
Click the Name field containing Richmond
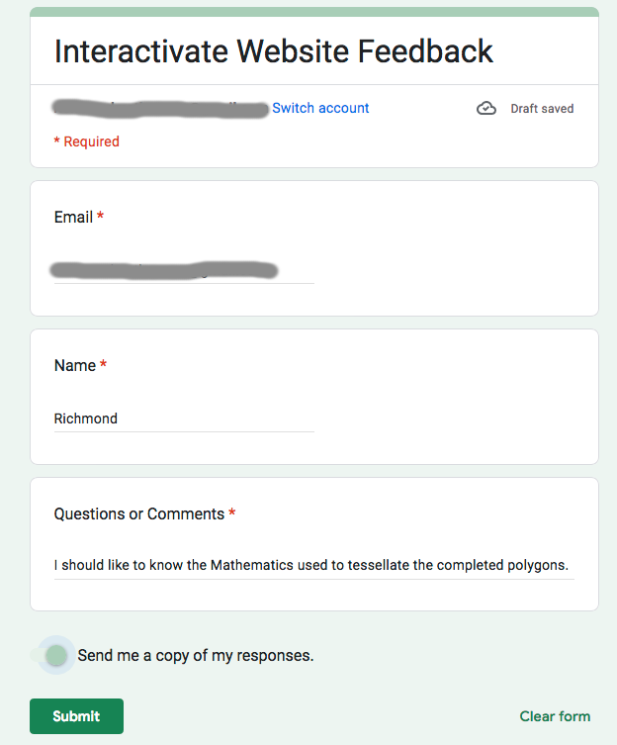pyautogui.click(x=184, y=419)
